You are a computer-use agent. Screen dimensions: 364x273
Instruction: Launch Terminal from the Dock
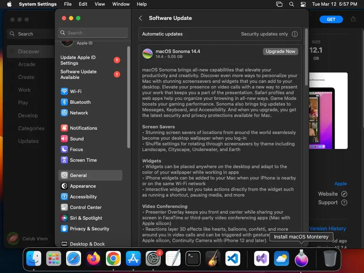tap(193, 258)
